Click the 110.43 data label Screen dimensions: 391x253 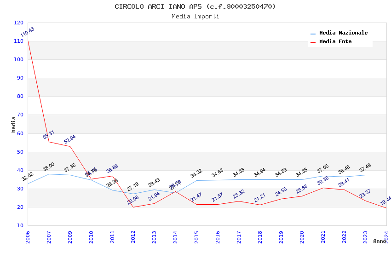click(x=28, y=32)
